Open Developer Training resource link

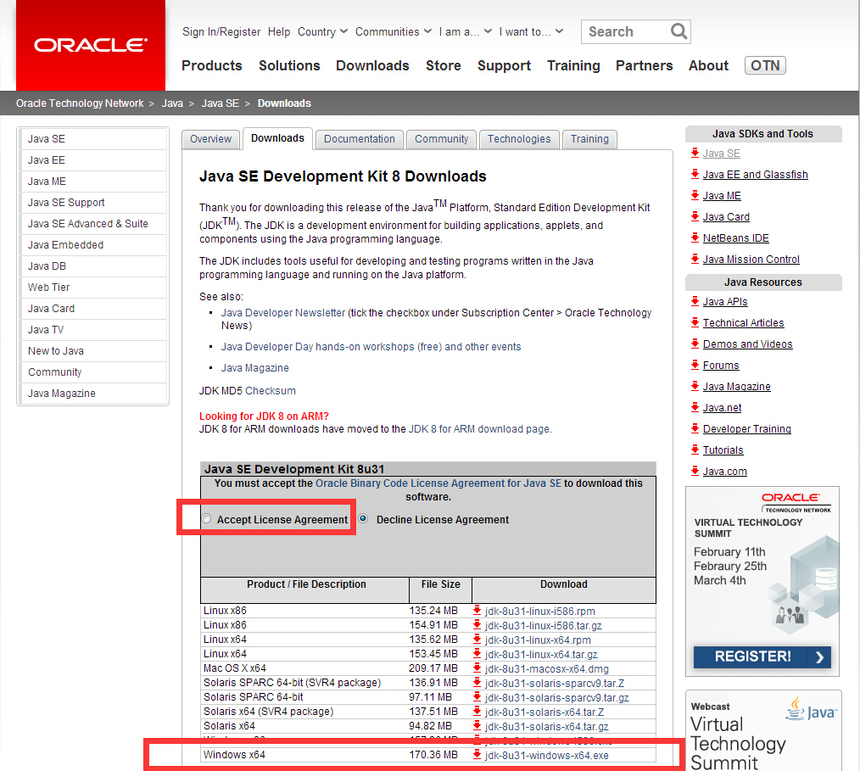[746, 429]
